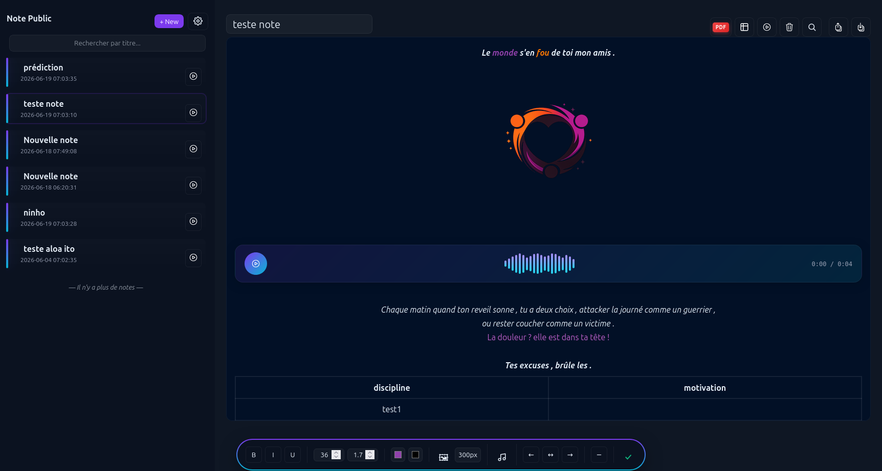Screen dimensions: 882x471
Task: Click the heading 'Le monde s'en fou de toi mon amis .'
Action: [x=548, y=53]
